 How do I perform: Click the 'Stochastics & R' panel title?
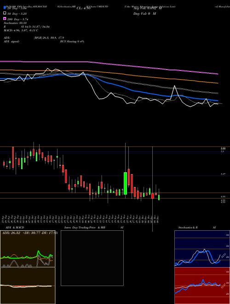click(x=188, y=228)
